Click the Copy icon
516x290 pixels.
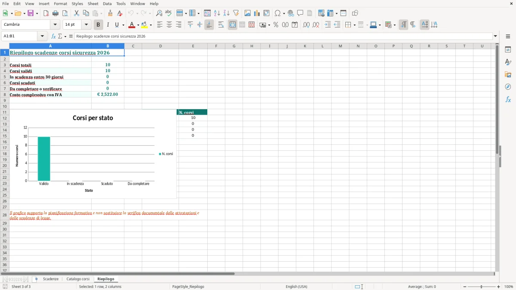point(86,13)
